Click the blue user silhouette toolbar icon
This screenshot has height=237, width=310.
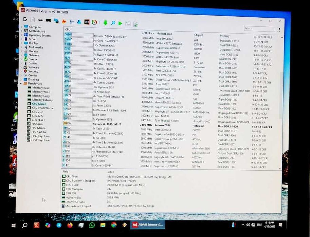click(79, 21)
